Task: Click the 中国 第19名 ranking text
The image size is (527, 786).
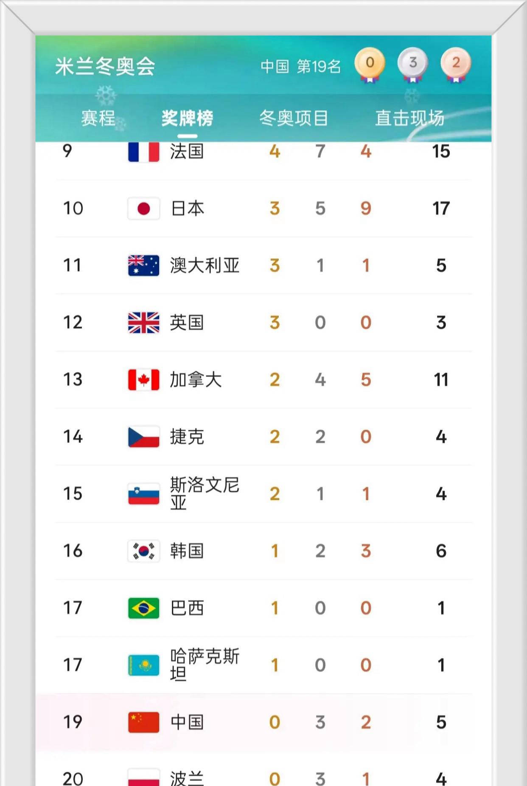Action: [x=300, y=66]
